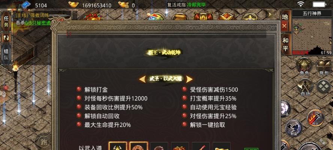Switch to the 任务 quest tab
Image resolution: width=333 pixels, height=150 pixels.
(6, 21)
